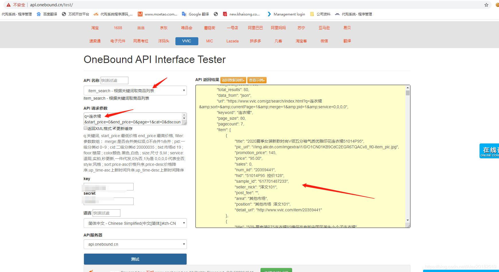
Task: Open the 百度翻译 bookmark
Action: tap(47, 14)
